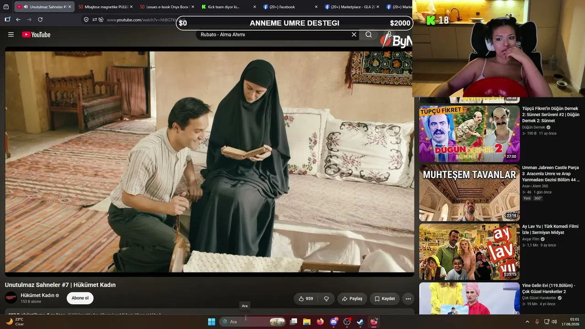Open the YouTube guide hamburger menu

(11, 35)
